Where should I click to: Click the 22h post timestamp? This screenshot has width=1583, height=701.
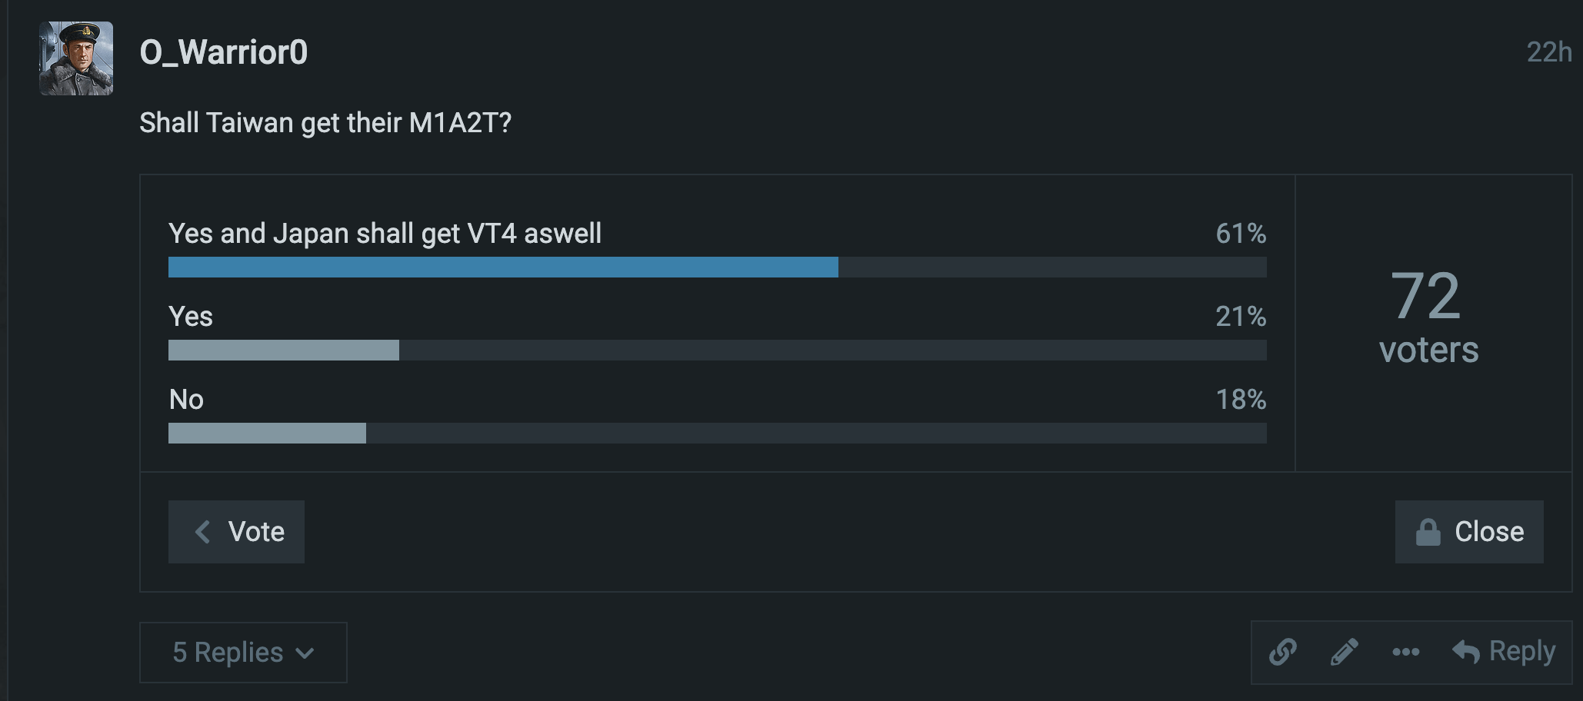point(1548,52)
